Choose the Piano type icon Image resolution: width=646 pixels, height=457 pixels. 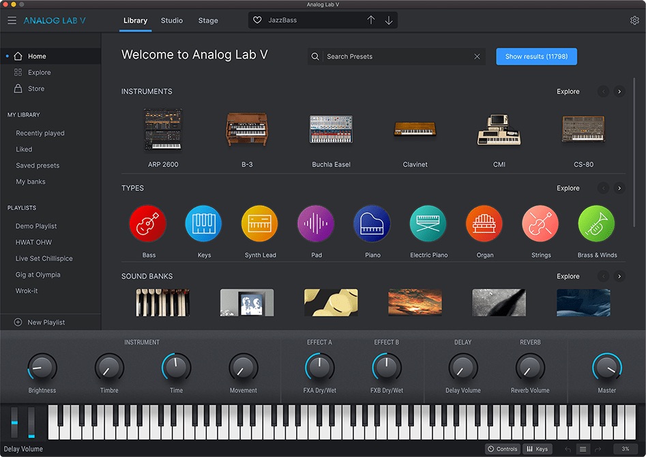coord(372,224)
